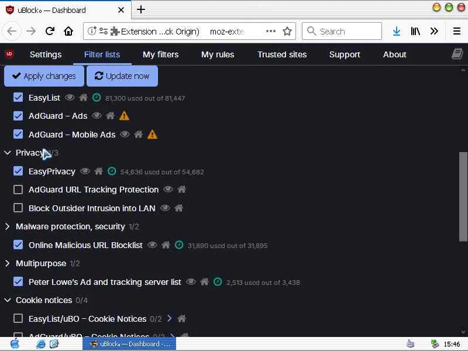468x351 pixels.
Task: Open the EasyList home support icon
Action: tap(83, 98)
